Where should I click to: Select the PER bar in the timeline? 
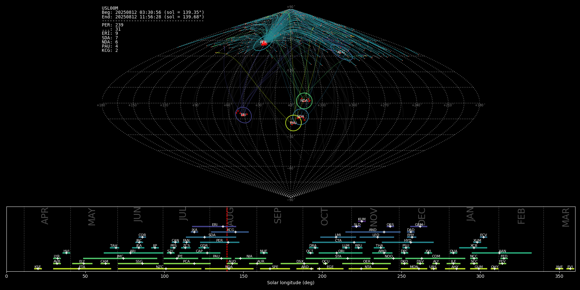point(219,242)
